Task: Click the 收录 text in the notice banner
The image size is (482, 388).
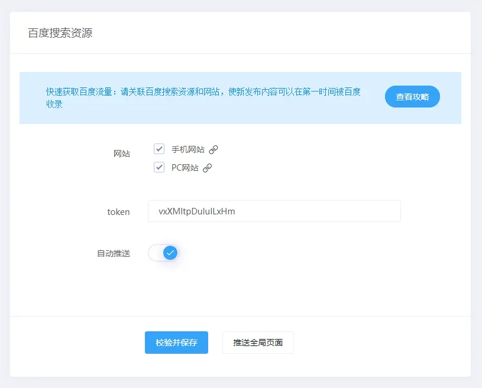Action: (54, 104)
